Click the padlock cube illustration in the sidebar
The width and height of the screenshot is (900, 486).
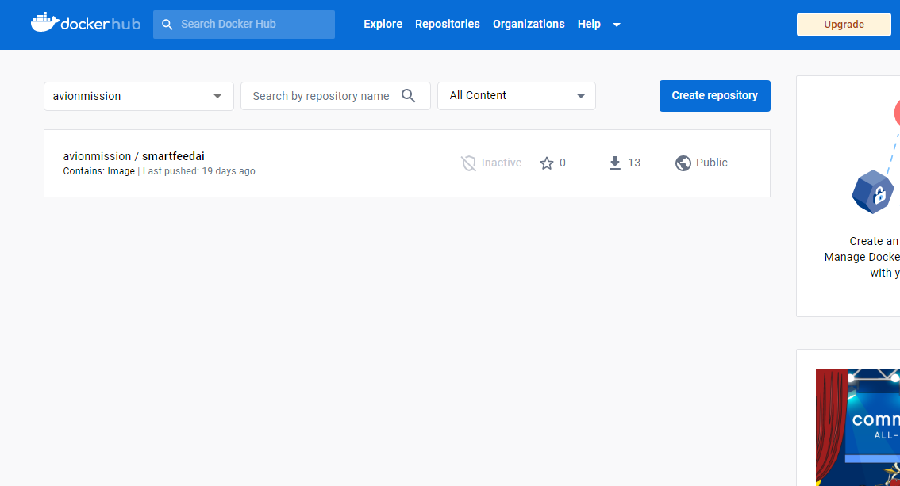coord(872,191)
